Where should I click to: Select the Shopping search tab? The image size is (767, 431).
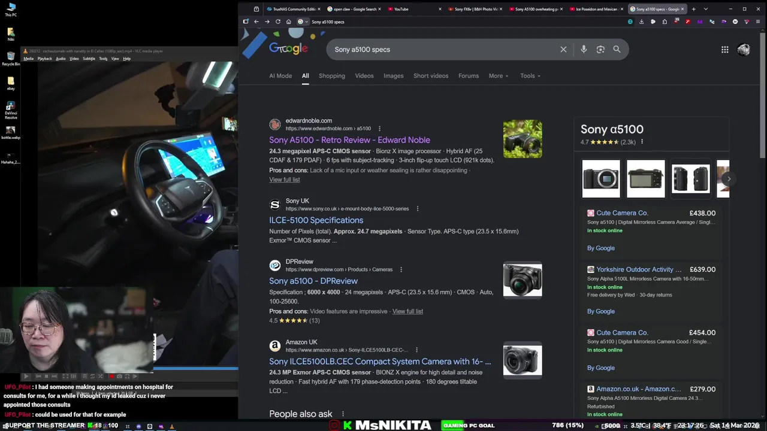pos(332,76)
